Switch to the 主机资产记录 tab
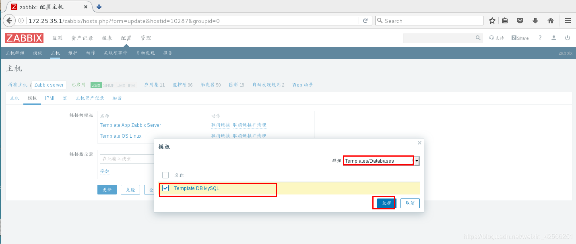 [x=90, y=98]
